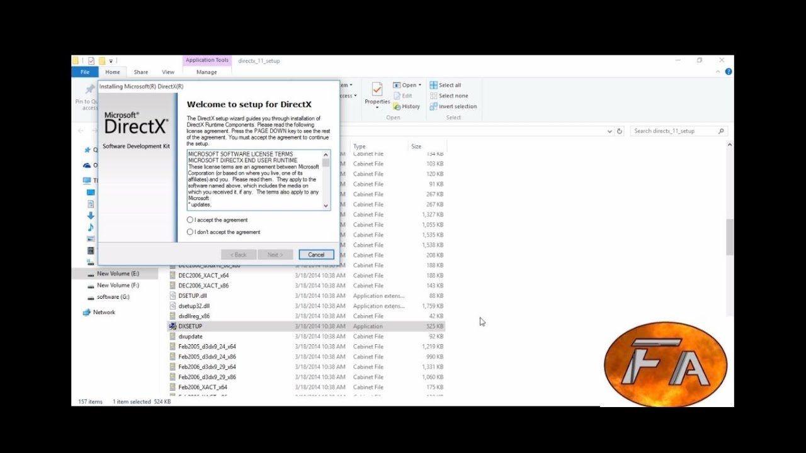Open the Properties dropdown arrow below its icon
This screenshot has width=806, height=453.
click(x=377, y=107)
